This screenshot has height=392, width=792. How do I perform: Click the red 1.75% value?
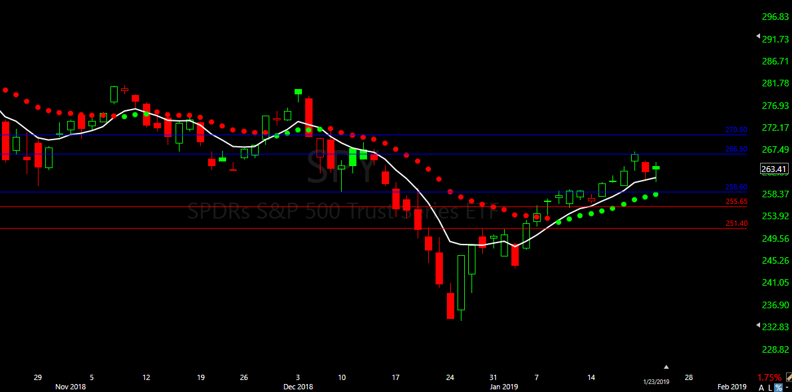coord(770,378)
